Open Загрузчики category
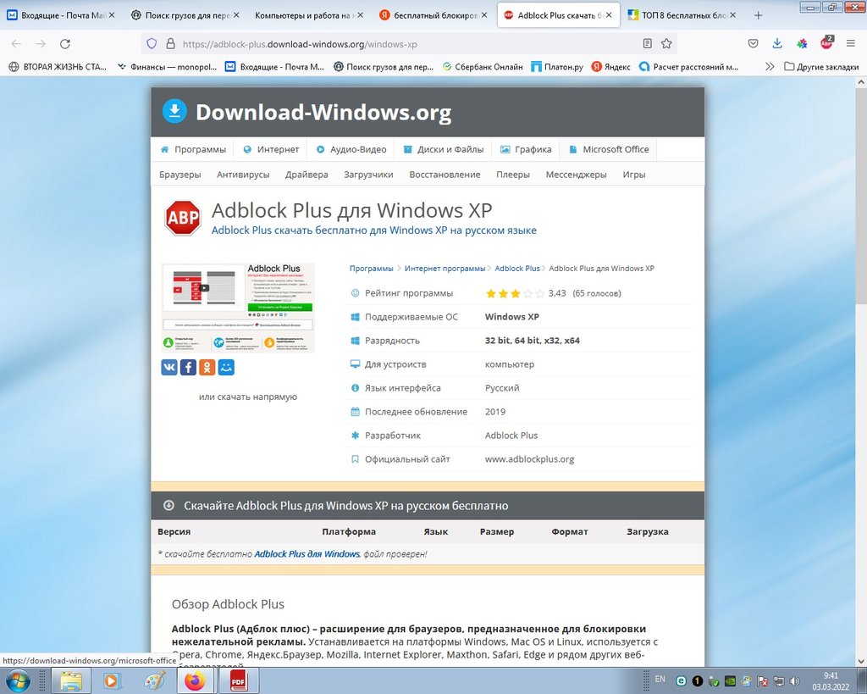Screen dimensions: 867x694 pyautogui.click(x=368, y=175)
